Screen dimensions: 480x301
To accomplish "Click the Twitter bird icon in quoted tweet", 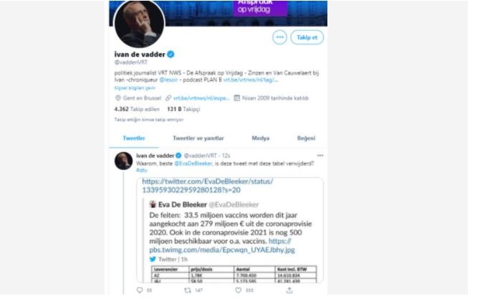I will click(x=153, y=259).
